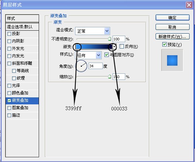Select the 渐变叠加 highlighted row label

point(20,100)
